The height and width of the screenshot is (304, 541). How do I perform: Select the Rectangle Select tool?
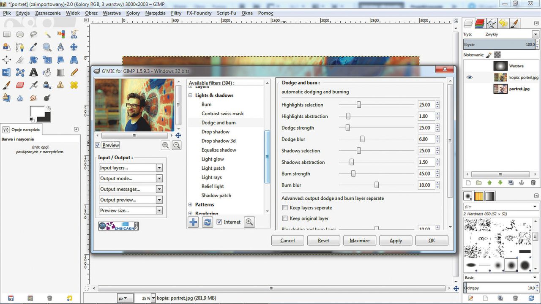pyautogui.click(x=7, y=35)
